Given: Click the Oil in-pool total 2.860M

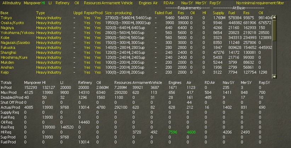Looking at the screenshot, I should 102,87.
